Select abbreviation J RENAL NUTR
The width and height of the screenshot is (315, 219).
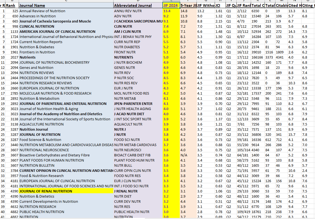pyautogui.click(x=138, y=191)
